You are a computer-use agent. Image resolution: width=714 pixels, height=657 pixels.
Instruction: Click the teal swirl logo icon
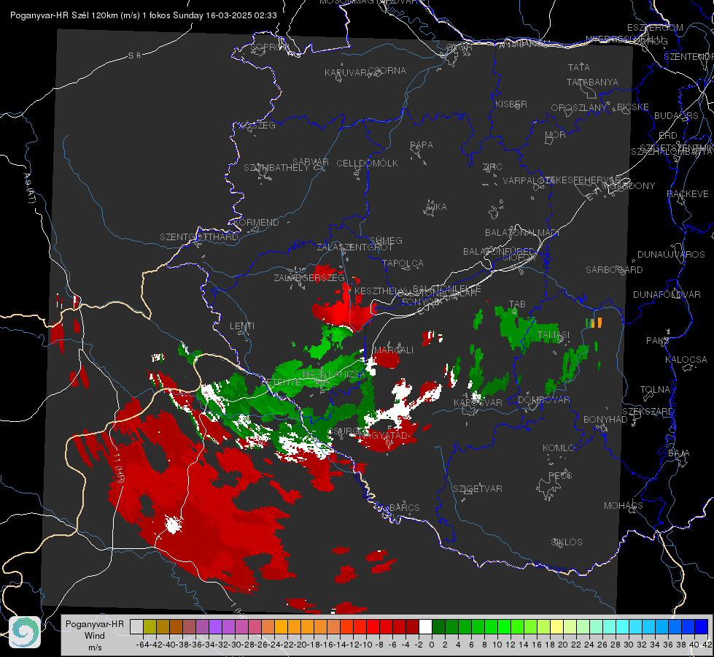pos(25,632)
